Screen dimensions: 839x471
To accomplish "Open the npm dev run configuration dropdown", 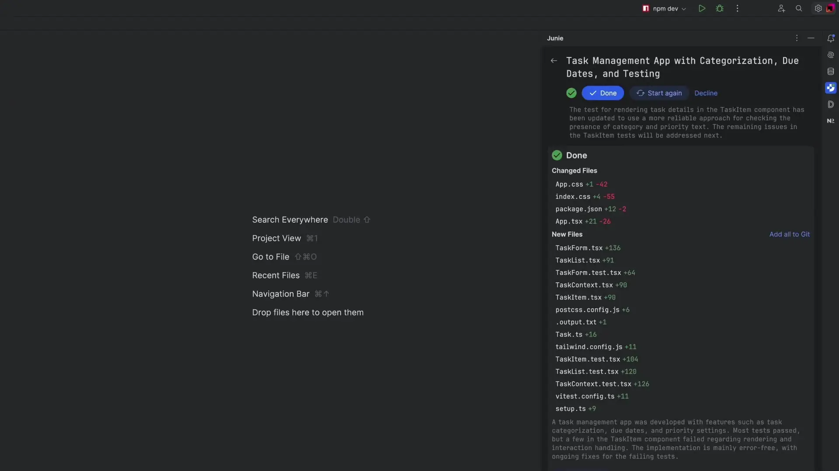I will coord(664,8).
